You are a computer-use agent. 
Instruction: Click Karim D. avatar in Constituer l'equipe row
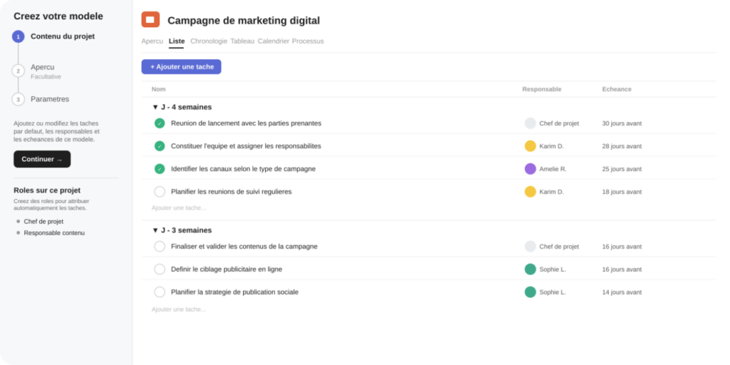point(530,146)
